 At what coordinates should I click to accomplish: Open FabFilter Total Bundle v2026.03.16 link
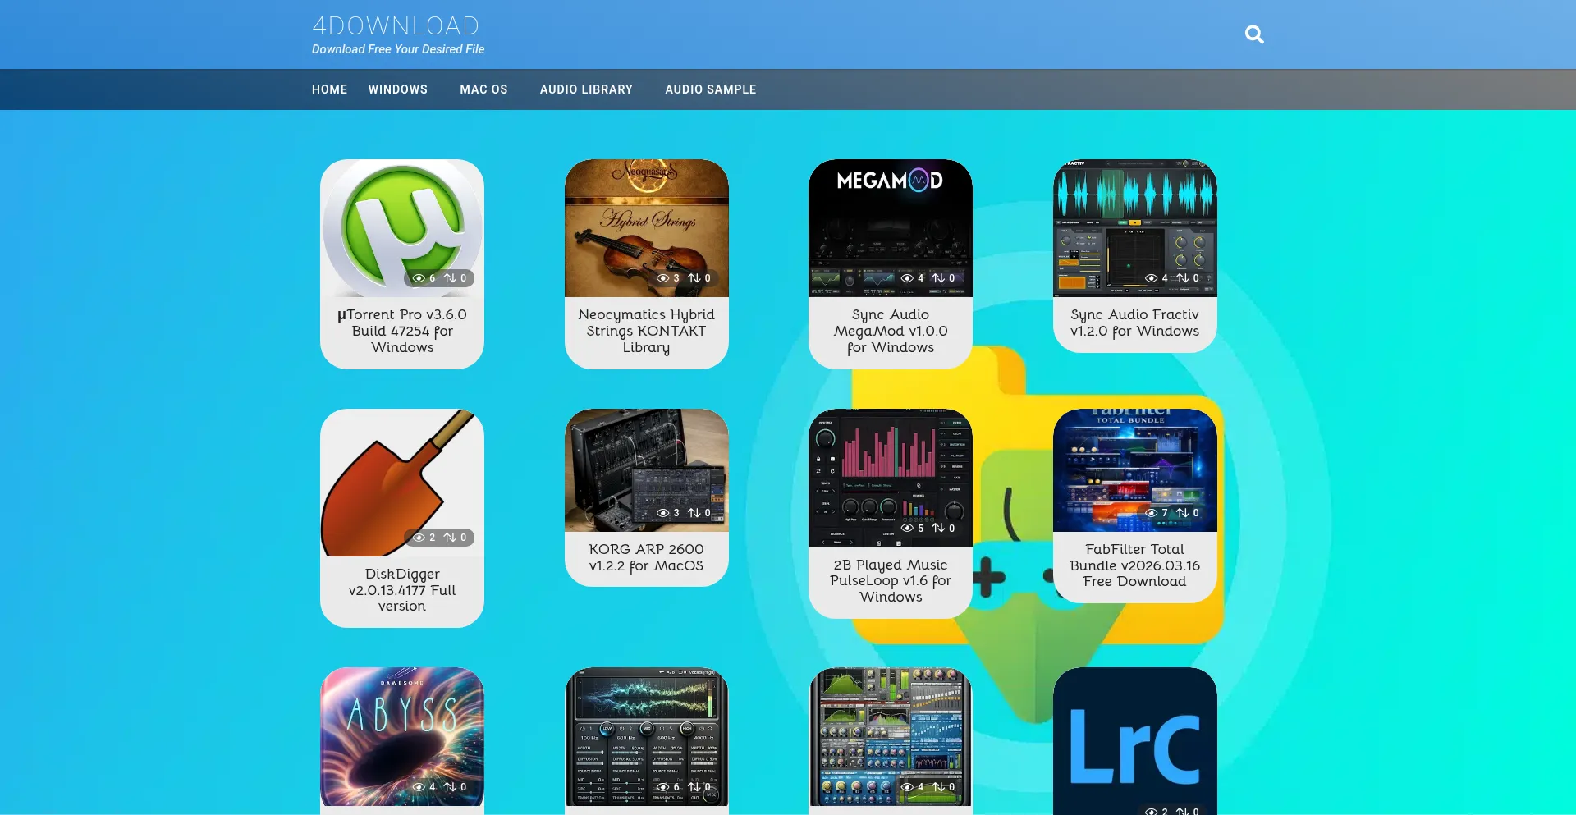pos(1135,565)
